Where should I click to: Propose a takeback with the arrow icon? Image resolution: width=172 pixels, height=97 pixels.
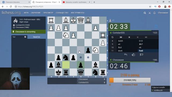(x=126, y=54)
